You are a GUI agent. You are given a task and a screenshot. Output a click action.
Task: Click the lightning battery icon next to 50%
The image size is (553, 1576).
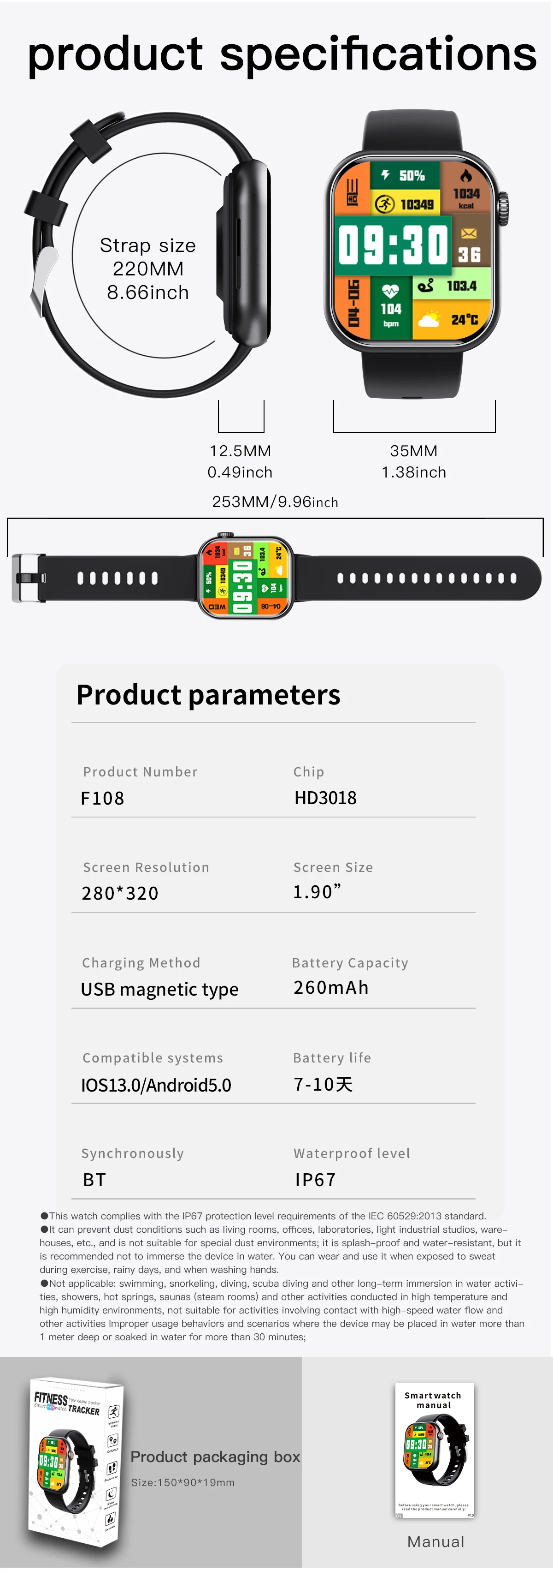[x=385, y=175]
